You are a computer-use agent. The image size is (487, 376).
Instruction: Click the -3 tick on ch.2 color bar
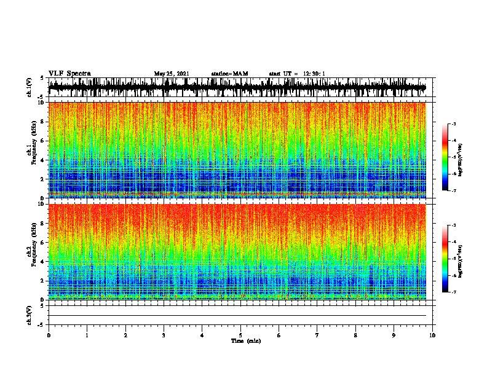pos(453,225)
